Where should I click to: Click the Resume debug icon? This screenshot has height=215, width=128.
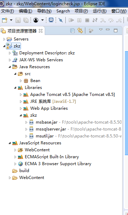71,20
